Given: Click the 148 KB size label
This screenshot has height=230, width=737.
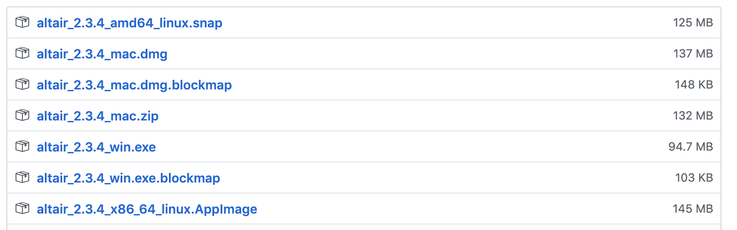Looking at the screenshot, I should 694,84.
